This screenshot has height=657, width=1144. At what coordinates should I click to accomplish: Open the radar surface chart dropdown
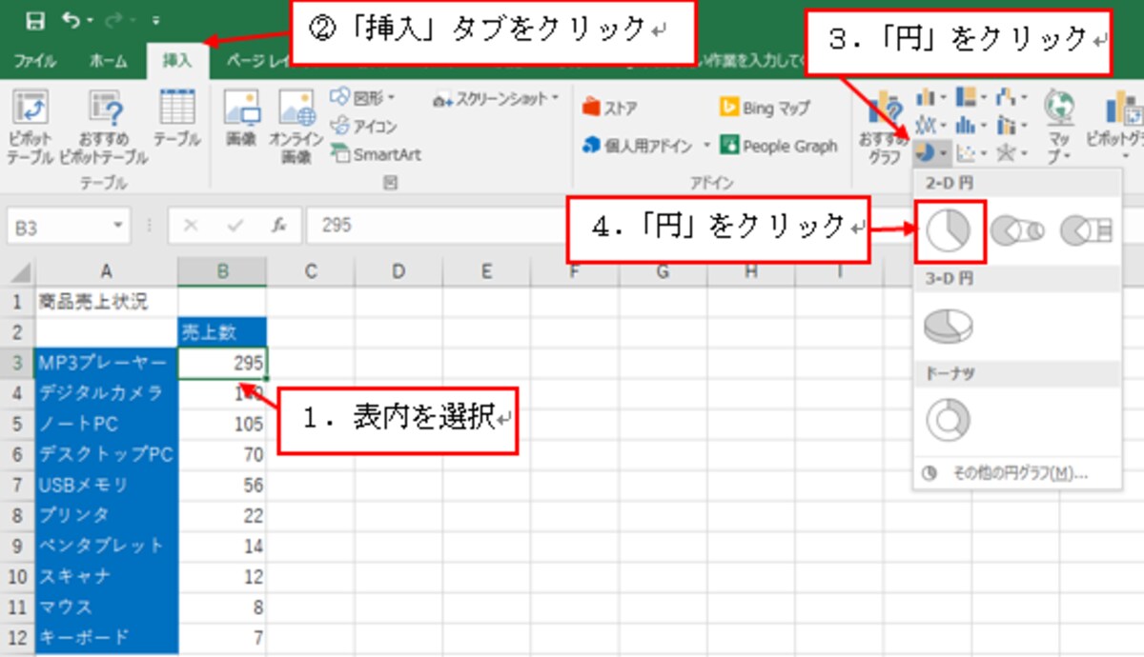tap(1011, 151)
